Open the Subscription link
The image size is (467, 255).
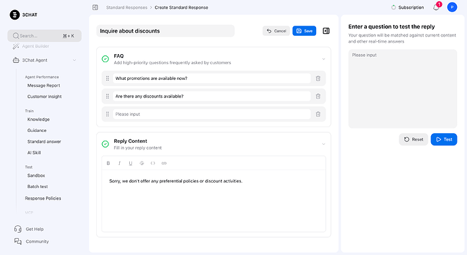pyautogui.click(x=411, y=7)
